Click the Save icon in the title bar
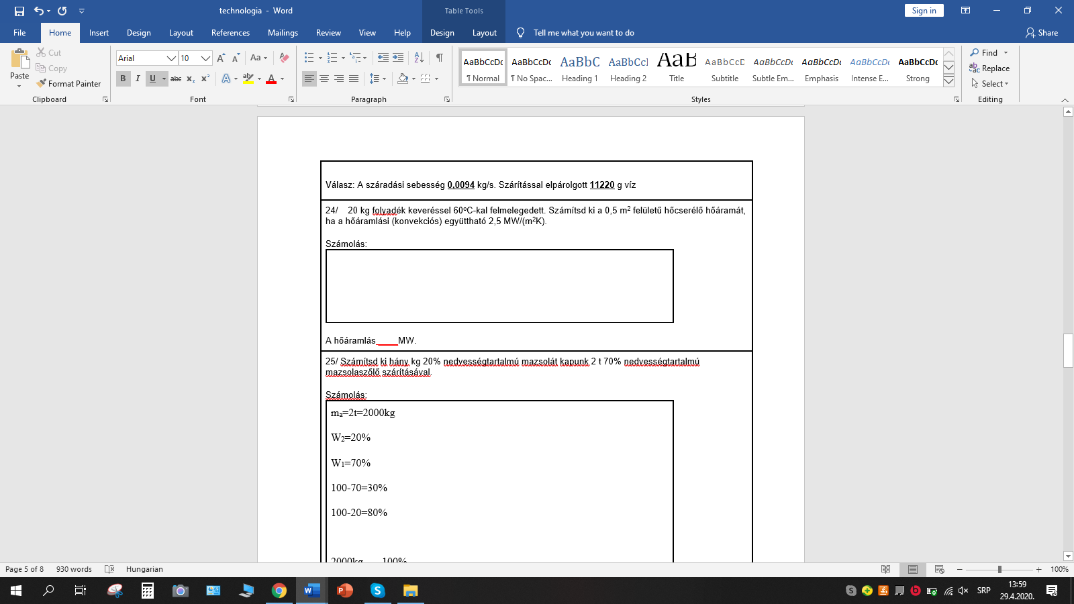This screenshot has width=1074, height=604. coord(19,11)
